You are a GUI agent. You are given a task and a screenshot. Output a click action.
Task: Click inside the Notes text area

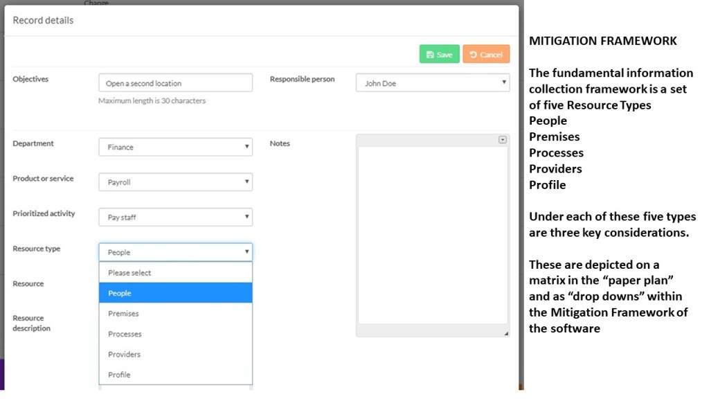point(432,236)
